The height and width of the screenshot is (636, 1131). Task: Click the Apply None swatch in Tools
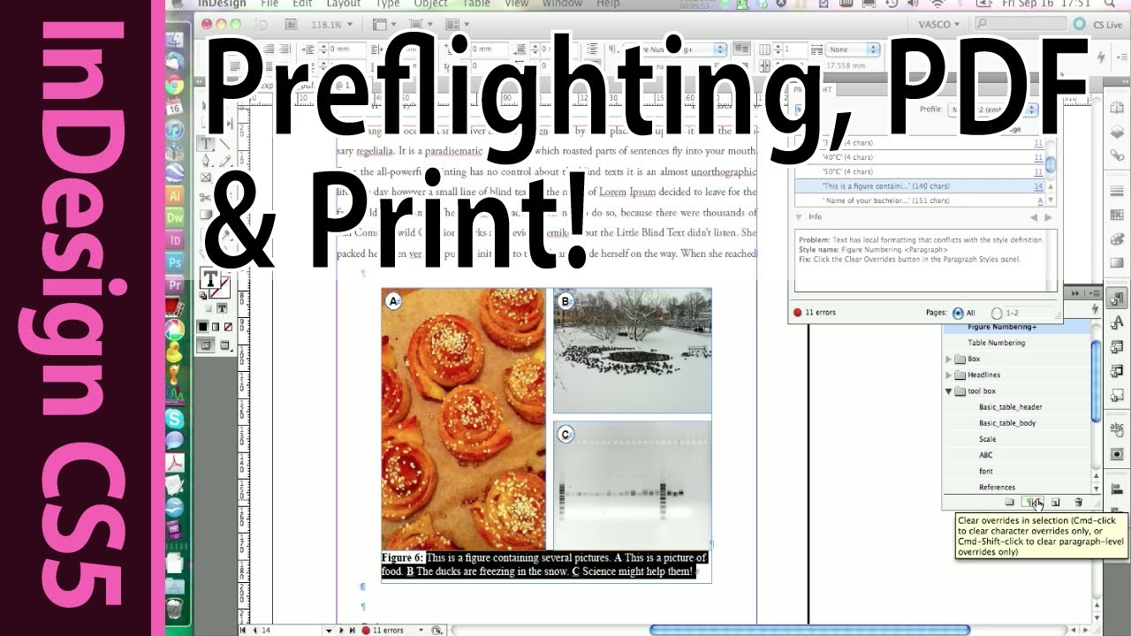point(230,326)
